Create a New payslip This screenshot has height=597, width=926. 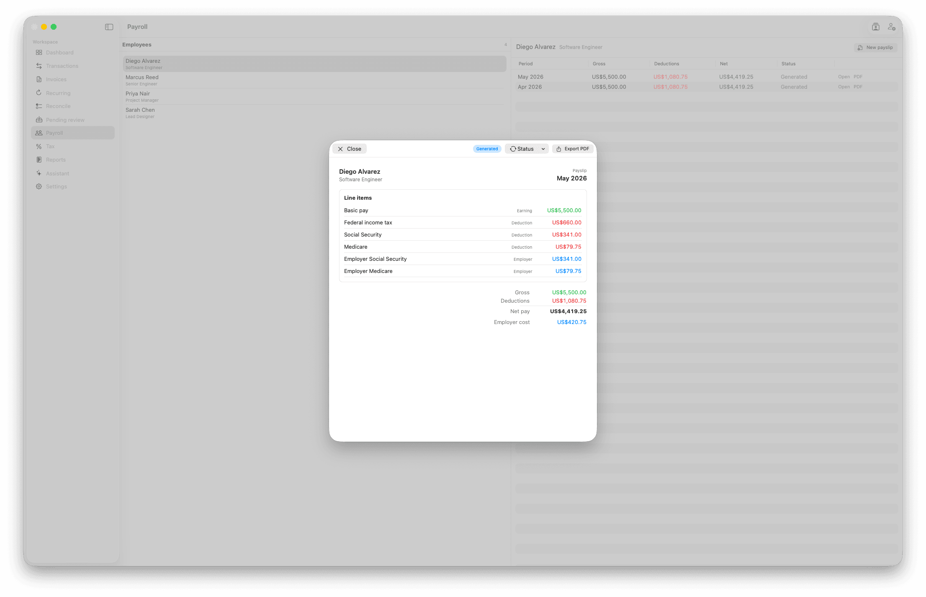pyautogui.click(x=875, y=48)
